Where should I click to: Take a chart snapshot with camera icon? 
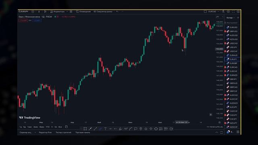238,12
